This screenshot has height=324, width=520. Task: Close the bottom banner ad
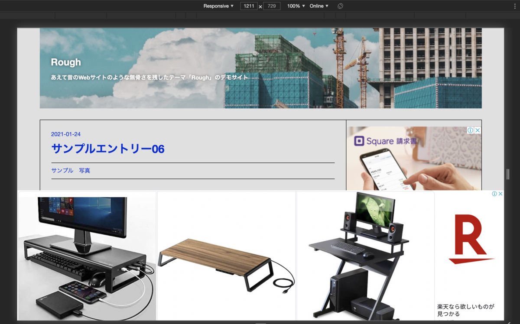point(500,194)
